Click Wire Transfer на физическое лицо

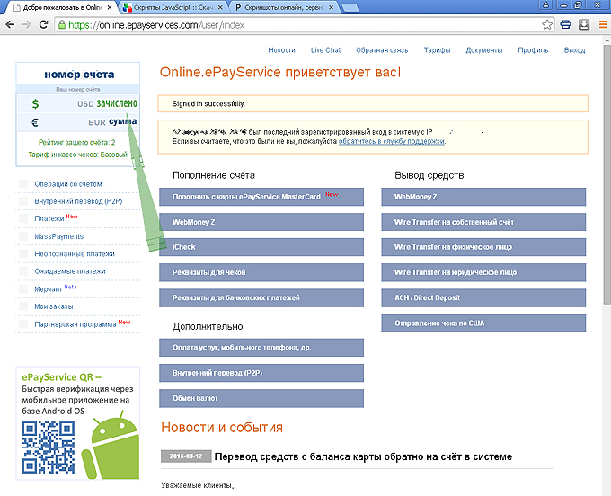coord(483,247)
